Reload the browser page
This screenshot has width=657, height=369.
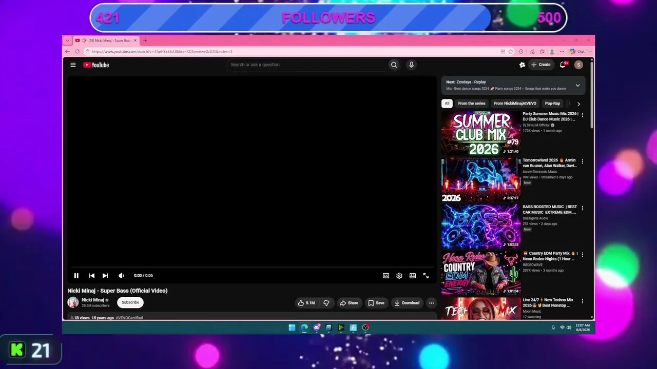[x=78, y=52]
